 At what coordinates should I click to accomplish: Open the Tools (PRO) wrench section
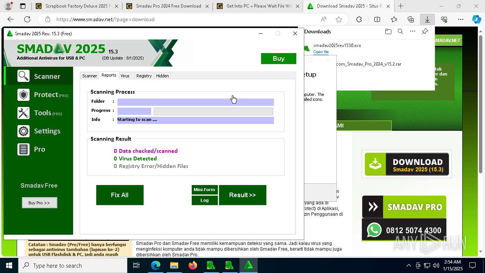point(39,113)
